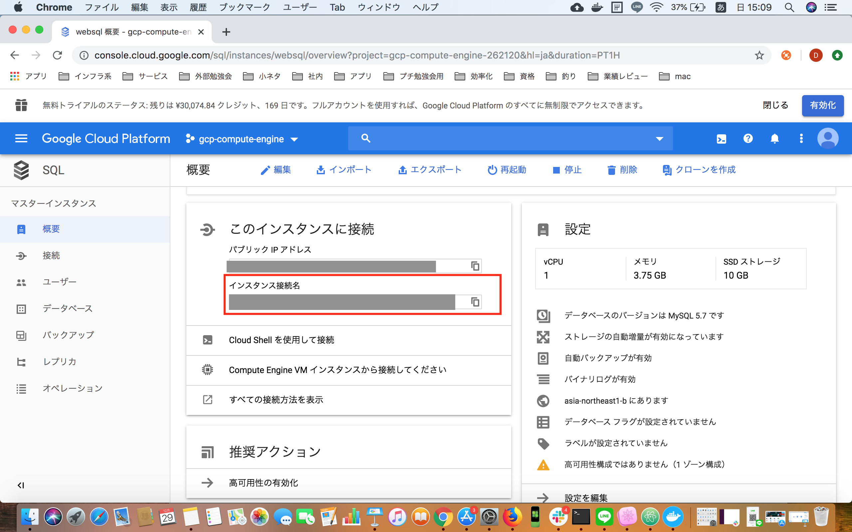852x532 pixels.
Task: Click the help question mark icon
Action: tap(748, 139)
